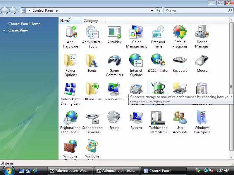The width and height of the screenshot is (234, 175).
Task: Click the muted volume tray icon
Action: pos(211,170)
